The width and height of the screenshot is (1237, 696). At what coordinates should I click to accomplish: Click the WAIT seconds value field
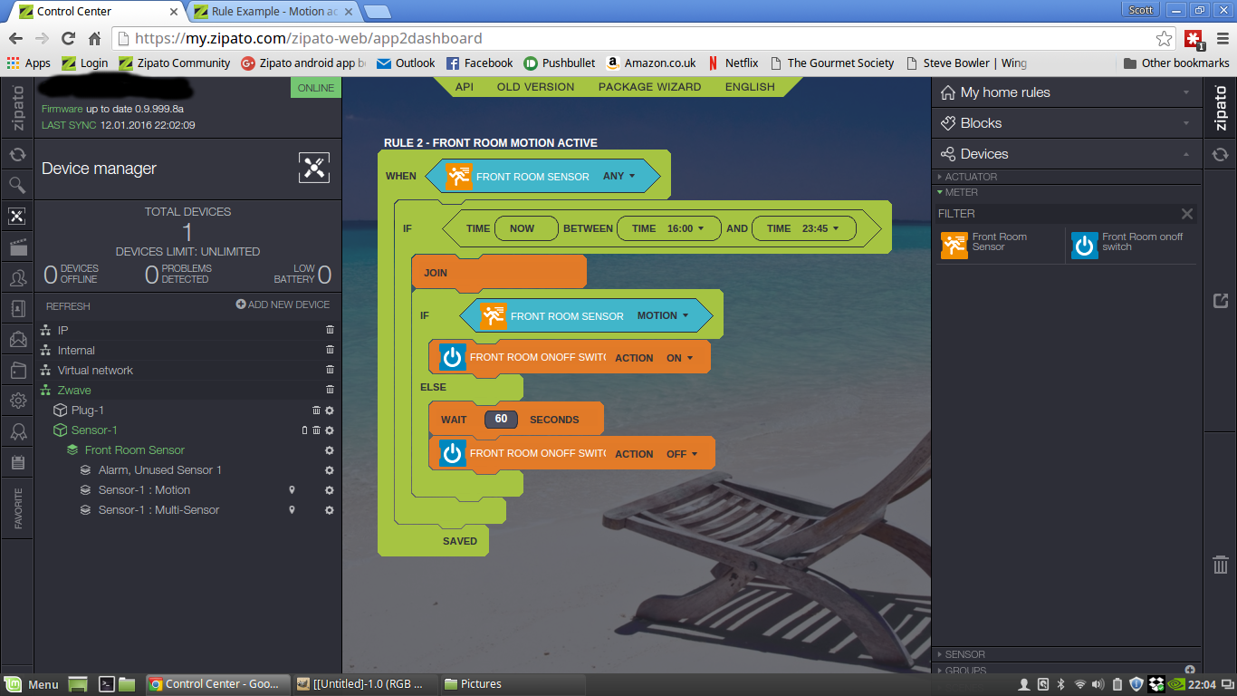(x=501, y=420)
